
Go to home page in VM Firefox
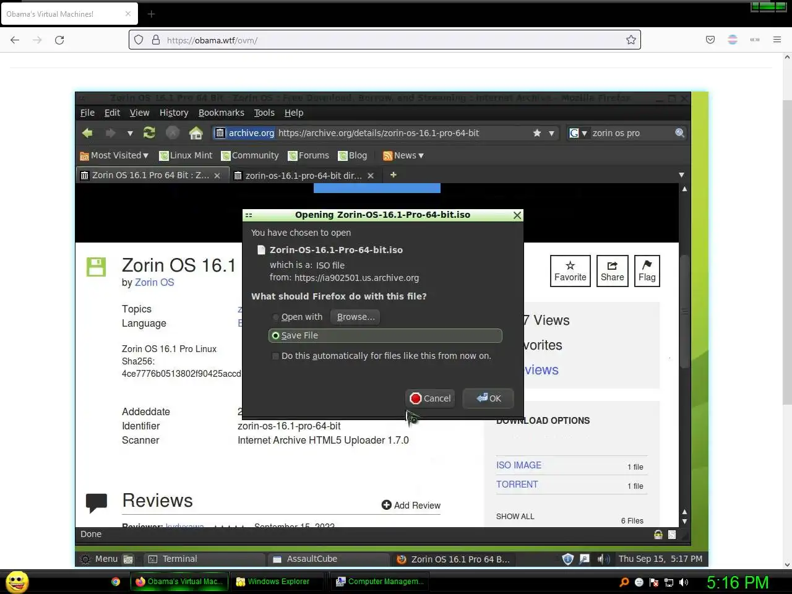[x=196, y=133]
